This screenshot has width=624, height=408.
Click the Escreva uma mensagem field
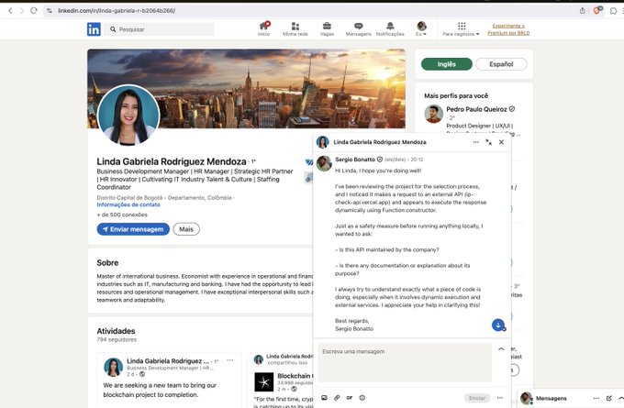(x=405, y=362)
